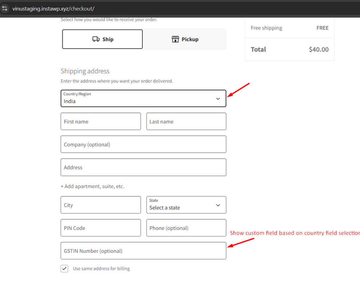This screenshot has width=360, height=285.
Task: Uncheck the Use same address for billing checkbox
Action: tap(64, 268)
